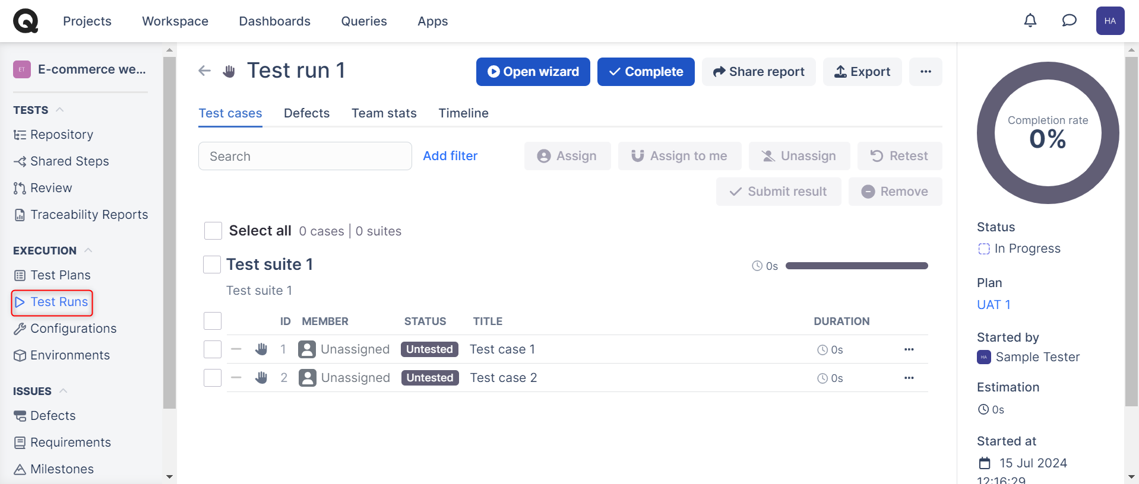Image resolution: width=1139 pixels, height=484 pixels.
Task: Open the chat bubble icon
Action: 1069,21
